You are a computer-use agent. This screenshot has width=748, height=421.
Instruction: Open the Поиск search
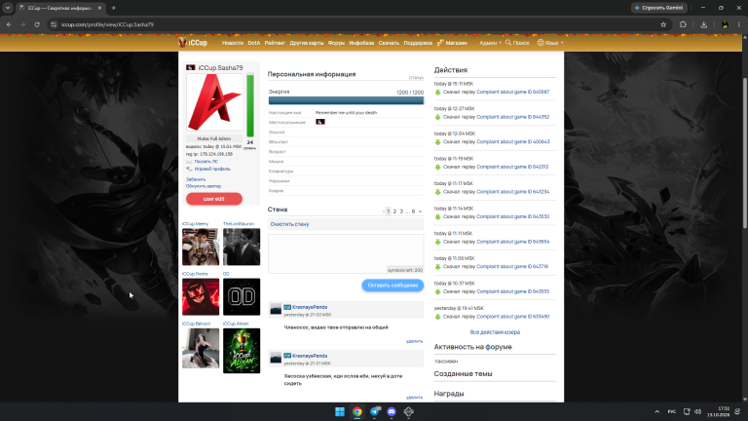coord(517,43)
